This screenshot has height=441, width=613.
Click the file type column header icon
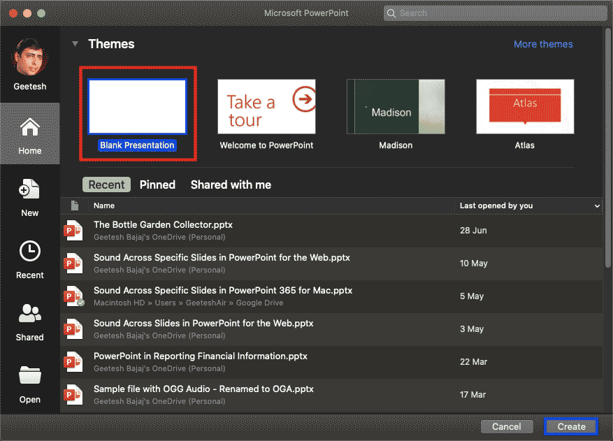[74, 206]
